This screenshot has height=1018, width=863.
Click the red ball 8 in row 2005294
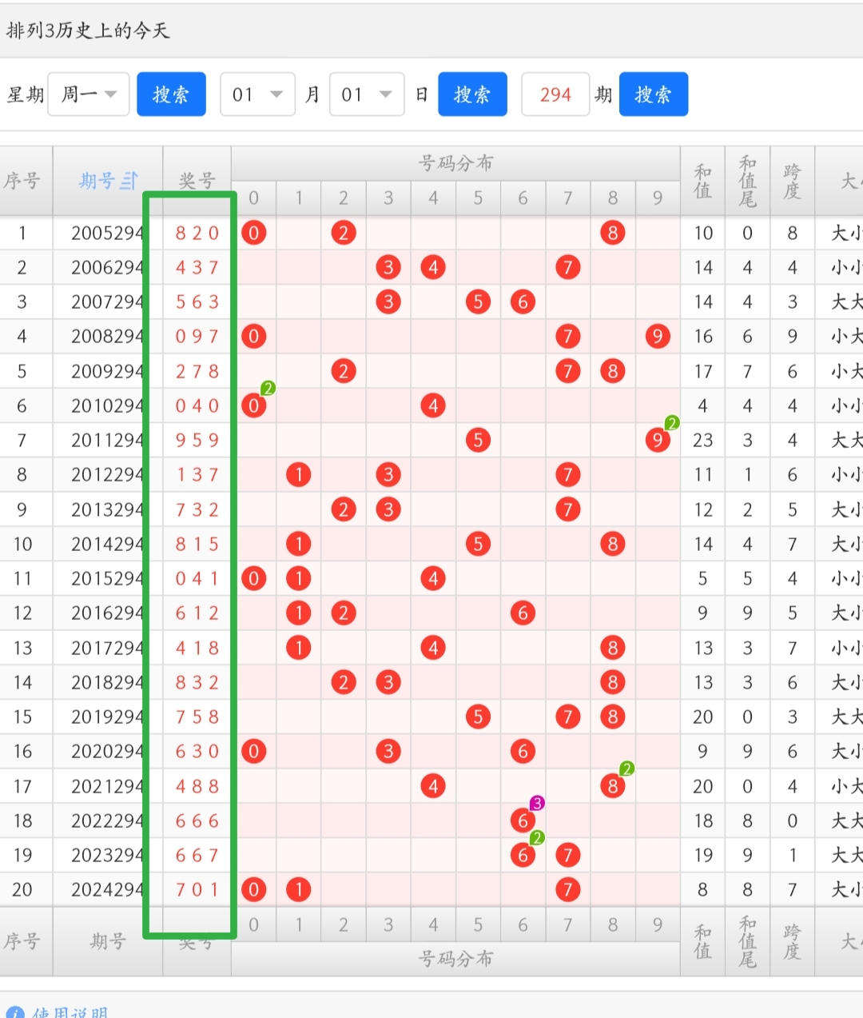click(x=612, y=233)
